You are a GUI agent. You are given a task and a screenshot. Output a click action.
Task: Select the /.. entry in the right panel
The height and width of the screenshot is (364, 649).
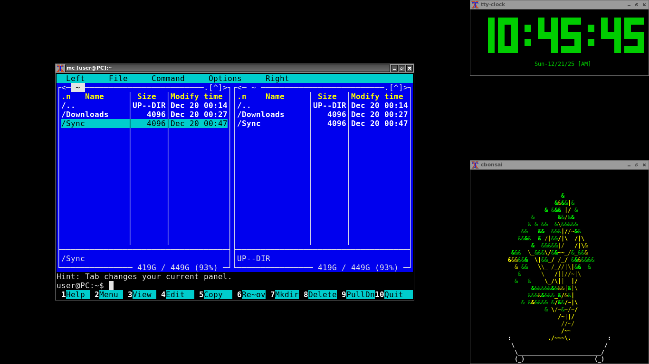click(x=323, y=105)
